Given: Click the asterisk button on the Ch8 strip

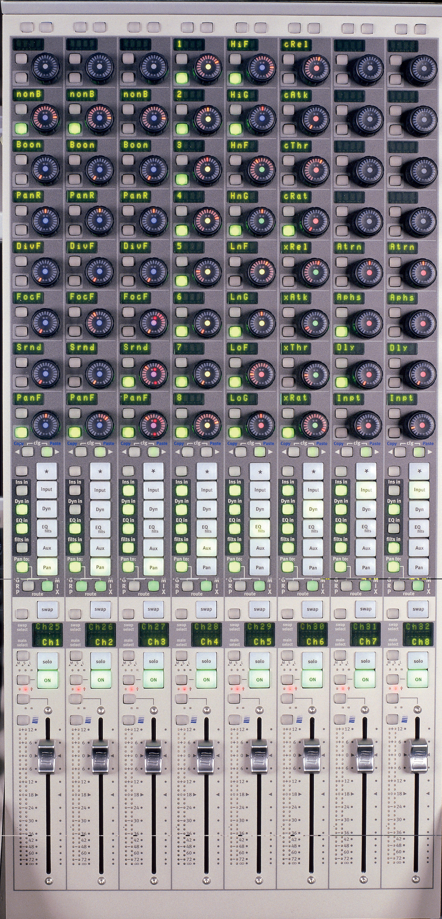Looking at the screenshot, I should point(419,471).
